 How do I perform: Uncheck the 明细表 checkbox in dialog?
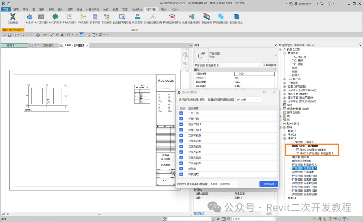click(x=181, y=169)
